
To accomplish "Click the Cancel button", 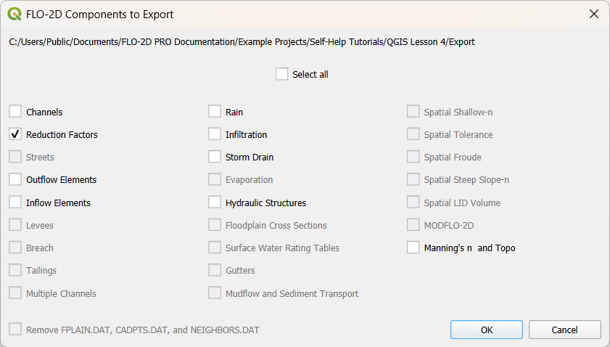I will [x=564, y=330].
